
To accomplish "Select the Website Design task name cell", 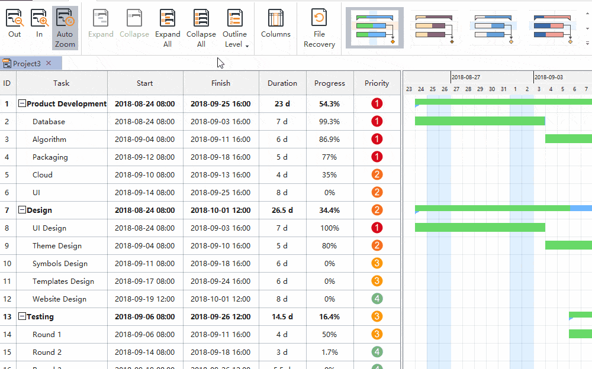I will tap(59, 299).
